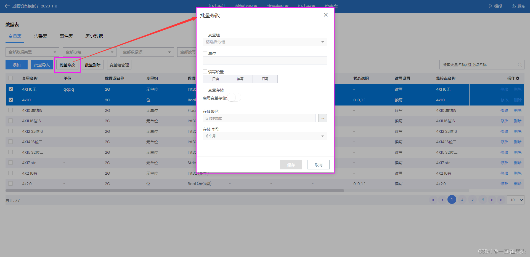Click the 模拟 play icon in header
530x257 pixels.
tap(490, 6)
